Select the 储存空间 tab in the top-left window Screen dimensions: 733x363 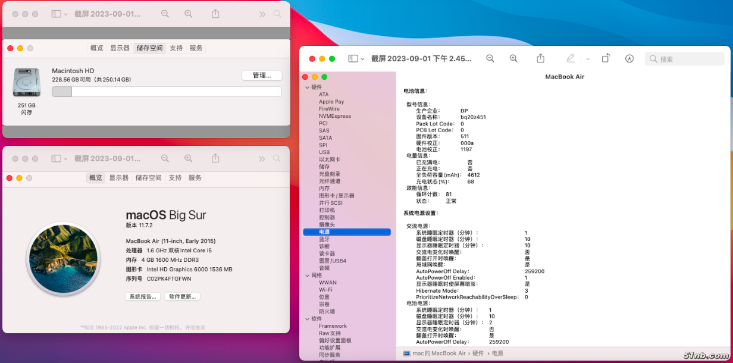point(149,48)
